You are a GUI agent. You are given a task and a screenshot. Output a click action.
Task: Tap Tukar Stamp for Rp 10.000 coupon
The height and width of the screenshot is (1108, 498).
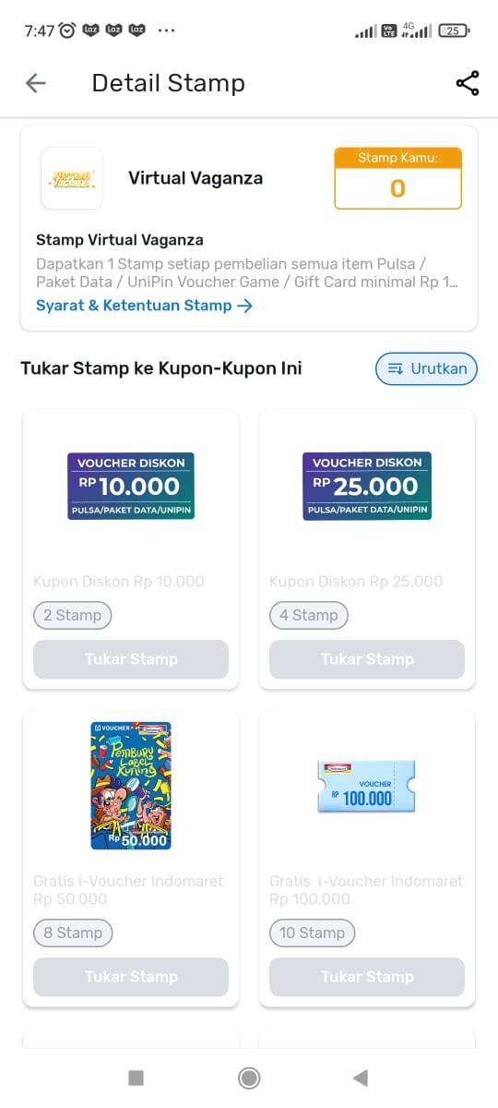(x=131, y=659)
